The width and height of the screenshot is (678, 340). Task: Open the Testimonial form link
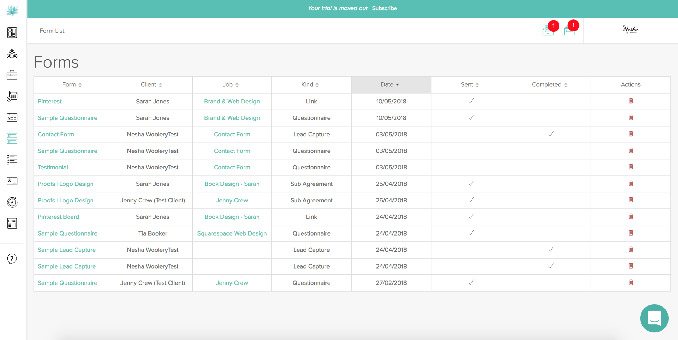click(x=53, y=167)
